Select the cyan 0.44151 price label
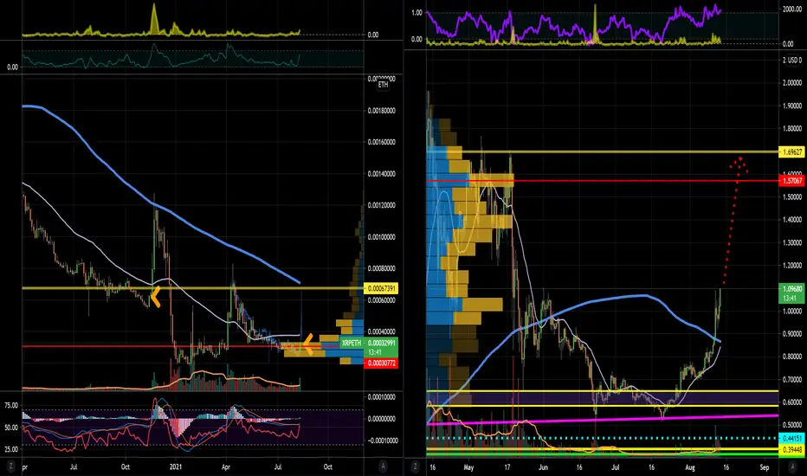The width and height of the screenshot is (807, 476). [792, 438]
